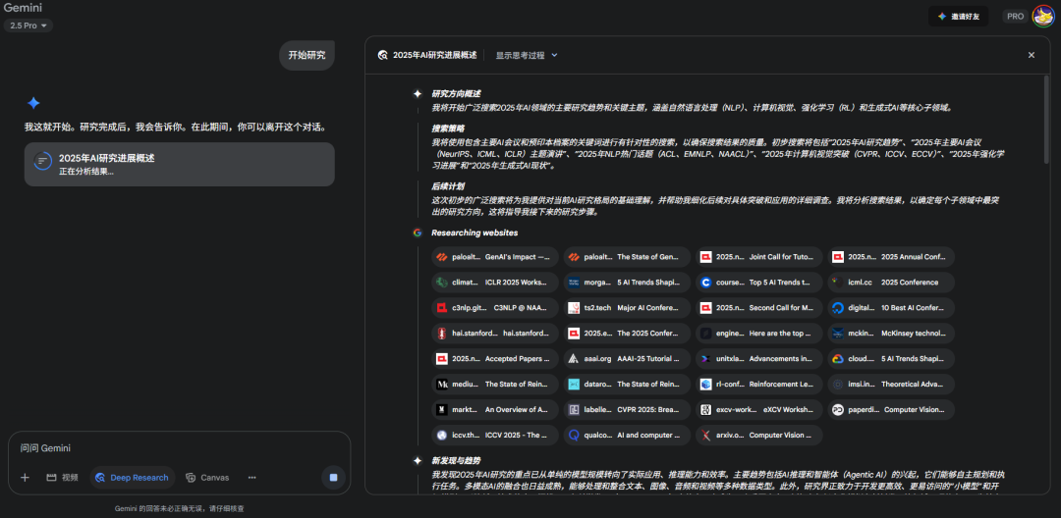Click the 邀请好友 invite button
Image resolution: width=1061 pixels, height=518 pixels.
tap(958, 17)
